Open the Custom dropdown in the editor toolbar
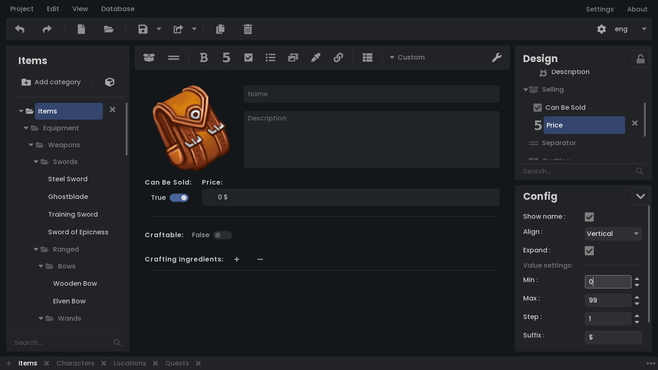 407,58
